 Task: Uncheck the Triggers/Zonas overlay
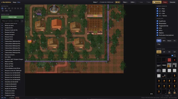[157, 26]
